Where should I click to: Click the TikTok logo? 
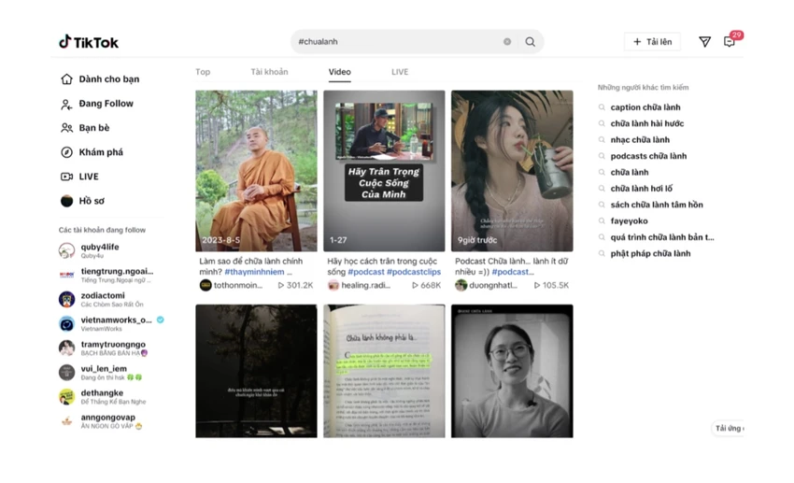(x=89, y=42)
